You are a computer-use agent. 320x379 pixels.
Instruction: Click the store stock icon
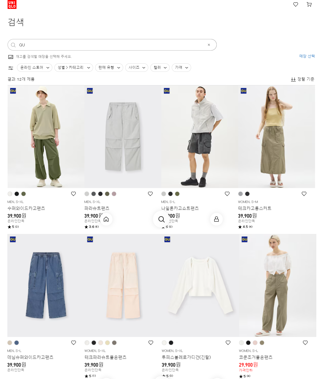click(x=11, y=57)
